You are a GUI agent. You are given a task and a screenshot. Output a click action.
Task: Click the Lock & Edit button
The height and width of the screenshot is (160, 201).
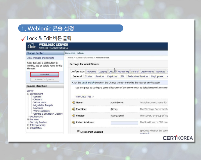[x=45, y=75]
